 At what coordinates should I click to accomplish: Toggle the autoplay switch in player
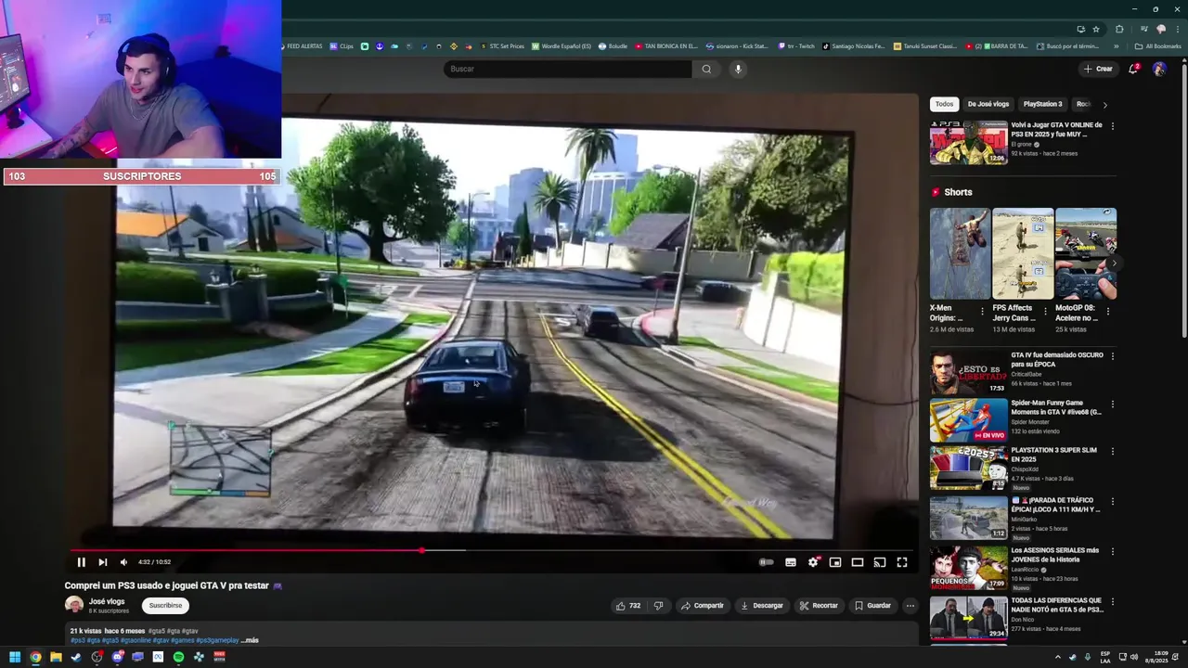[x=766, y=562]
